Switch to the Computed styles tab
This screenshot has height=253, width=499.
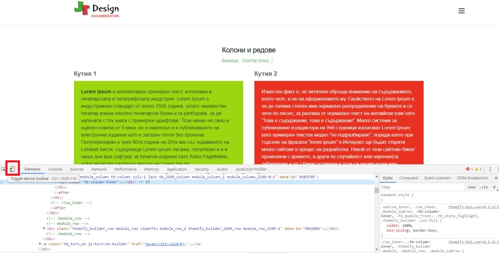click(x=408, y=178)
